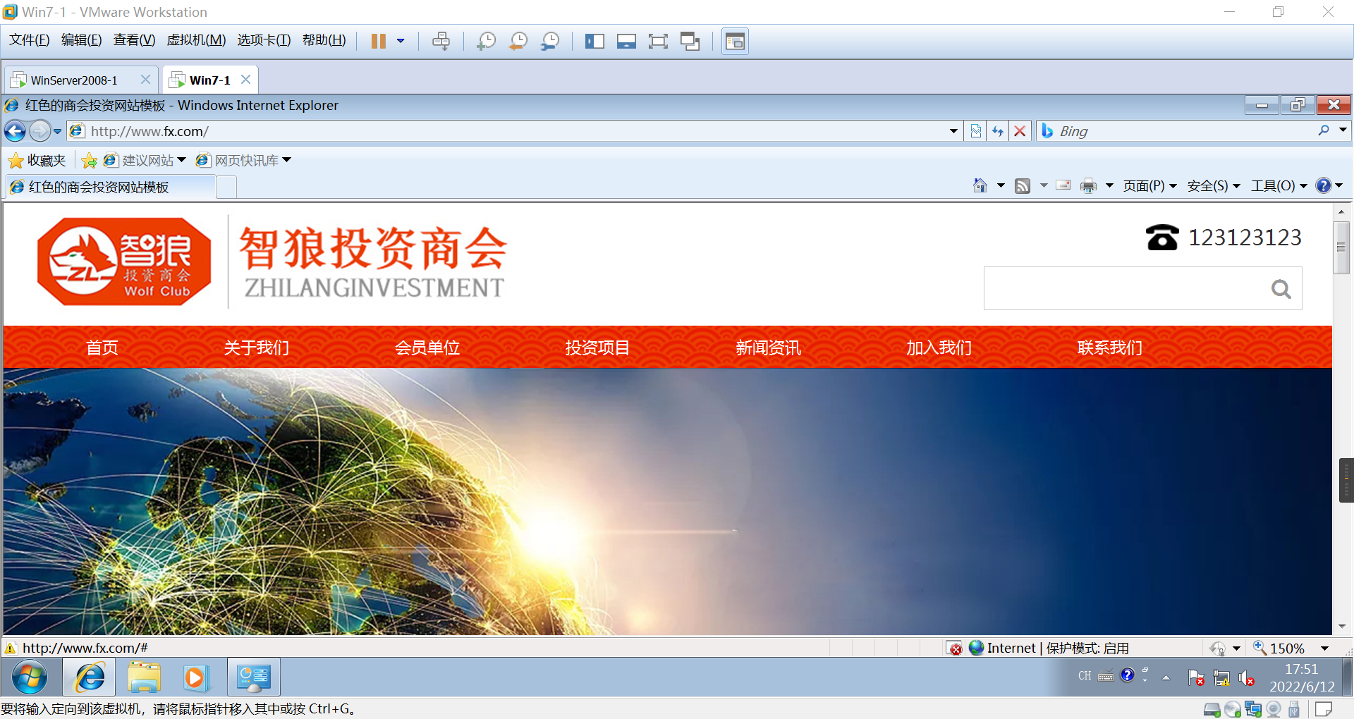The width and height of the screenshot is (1354, 719).
Task: Click the Start button in Windows 7
Action: click(x=30, y=678)
